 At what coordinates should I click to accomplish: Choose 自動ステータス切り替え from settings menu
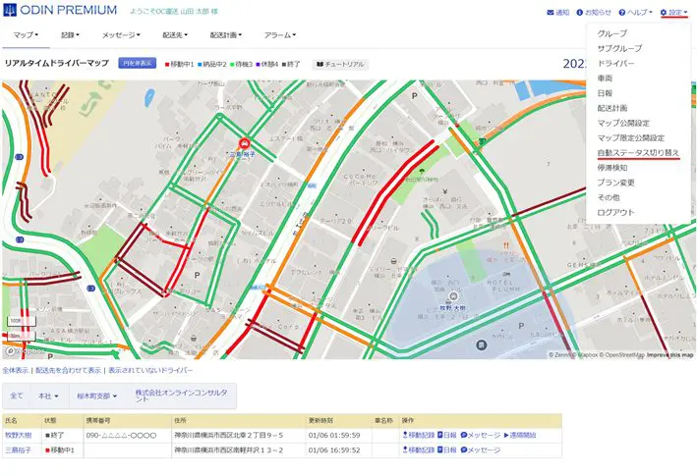pos(638,153)
